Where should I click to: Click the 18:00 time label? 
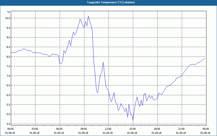point(157,129)
